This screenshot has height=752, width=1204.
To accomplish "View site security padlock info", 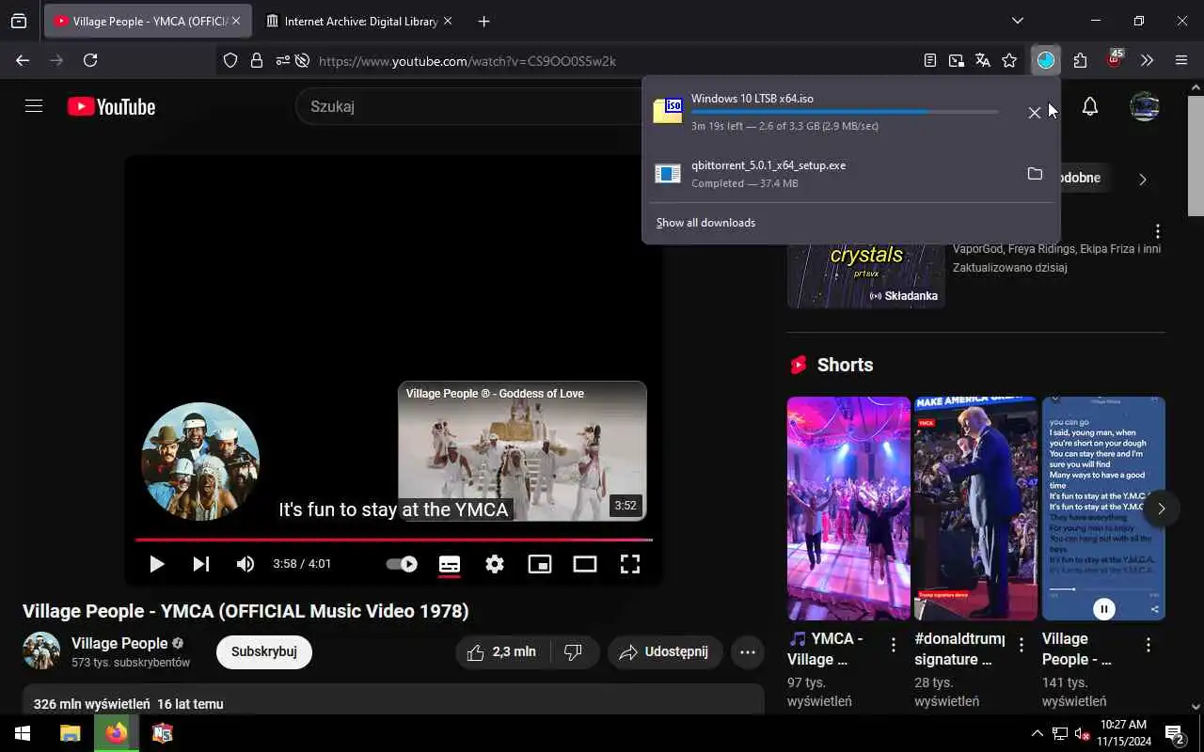I will point(257,60).
